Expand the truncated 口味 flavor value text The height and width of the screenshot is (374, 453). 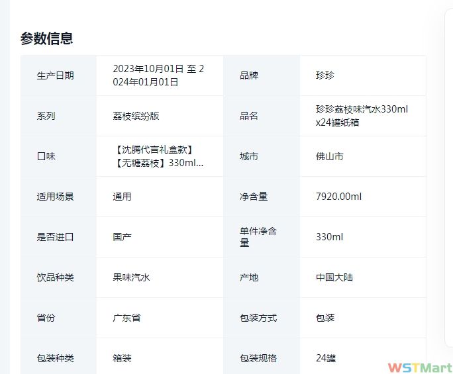tap(158, 156)
